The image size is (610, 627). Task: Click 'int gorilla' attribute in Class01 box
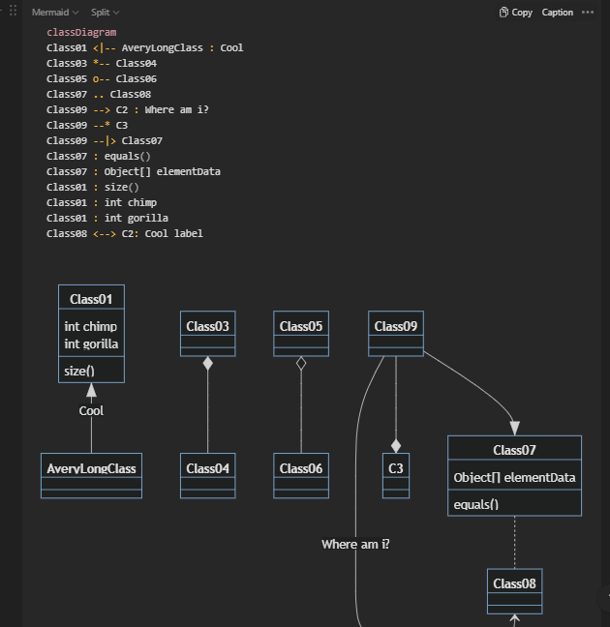pos(91,343)
